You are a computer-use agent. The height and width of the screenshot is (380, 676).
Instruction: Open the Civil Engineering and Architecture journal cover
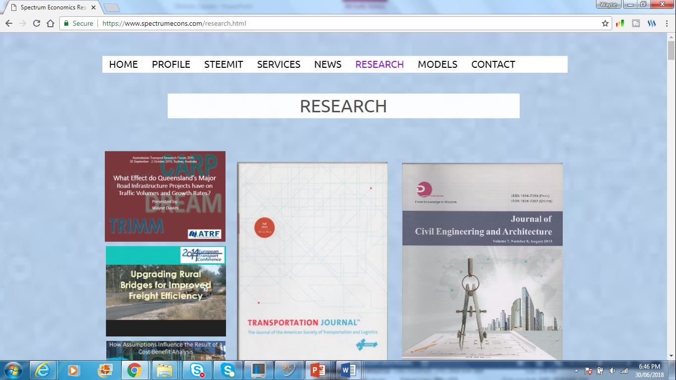[x=483, y=262]
